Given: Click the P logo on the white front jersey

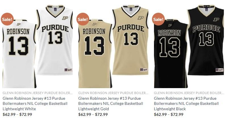Looking at the screenshot, I should click(x=65, y=18).
